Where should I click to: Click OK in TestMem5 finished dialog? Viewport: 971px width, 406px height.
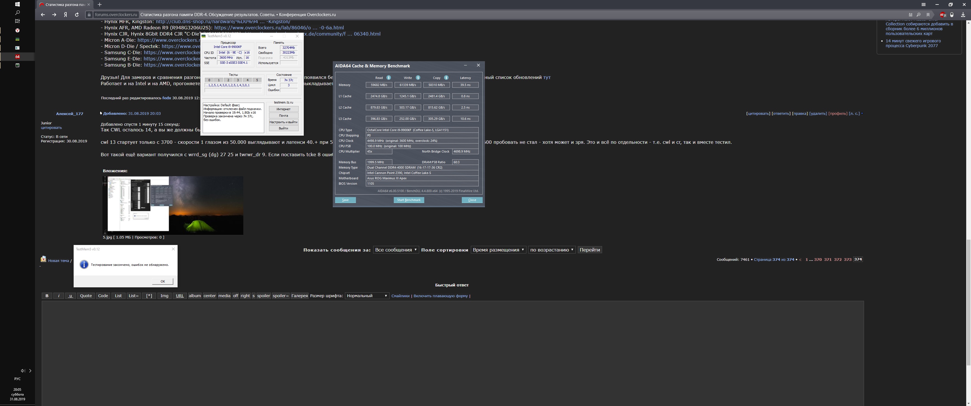163,281
